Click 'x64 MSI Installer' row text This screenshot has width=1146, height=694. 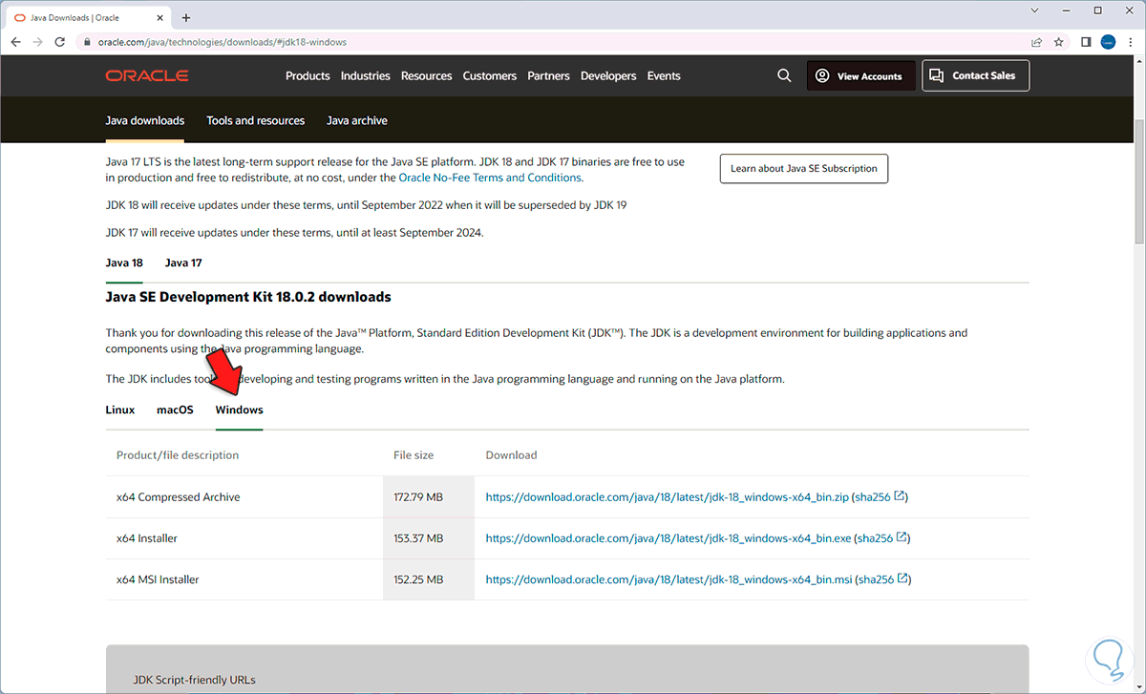[158, 578]
